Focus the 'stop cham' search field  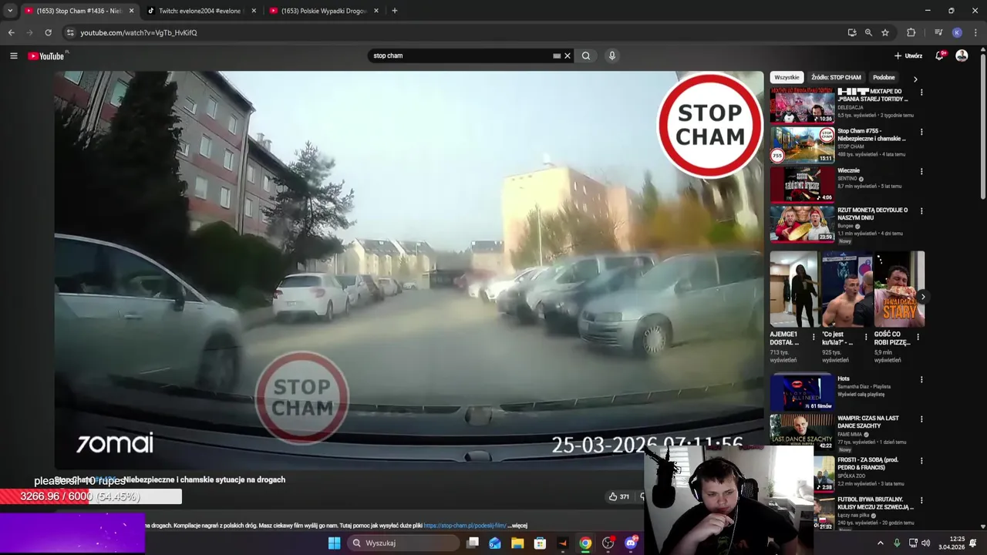coord(460,55)
